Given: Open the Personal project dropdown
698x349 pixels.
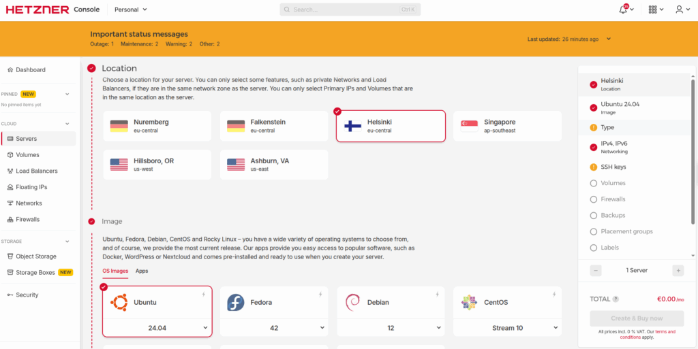Looking at the screenshot, I should click(x=131, y=10).
